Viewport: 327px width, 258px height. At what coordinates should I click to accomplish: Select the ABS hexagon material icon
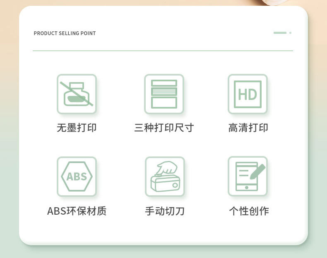pos(77,176)
